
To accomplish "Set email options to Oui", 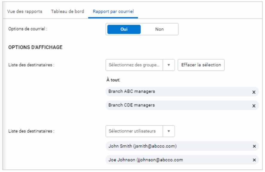I will point(124,29).
